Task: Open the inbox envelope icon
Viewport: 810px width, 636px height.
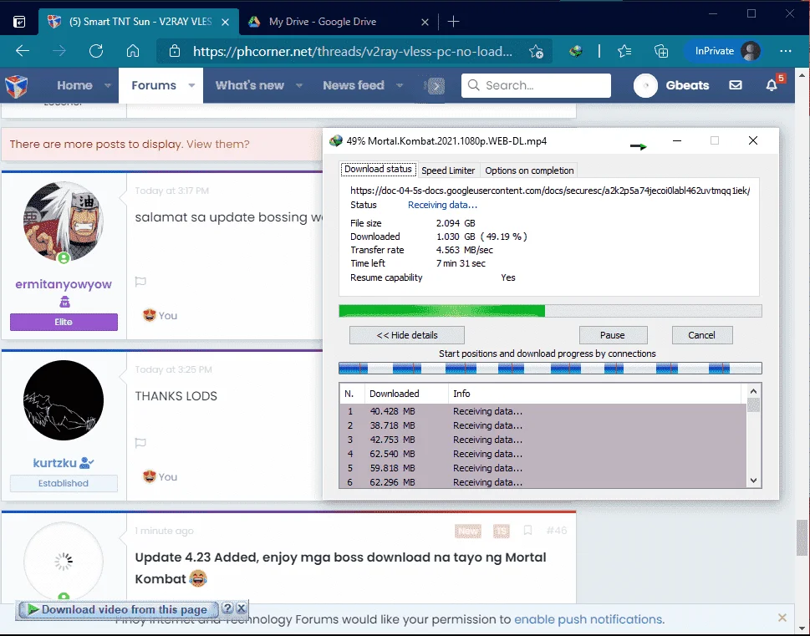Action: tap(735, 85)
